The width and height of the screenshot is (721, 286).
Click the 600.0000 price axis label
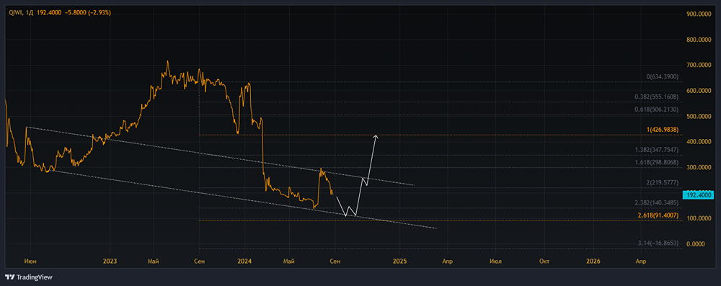click(x=699, y=91)
